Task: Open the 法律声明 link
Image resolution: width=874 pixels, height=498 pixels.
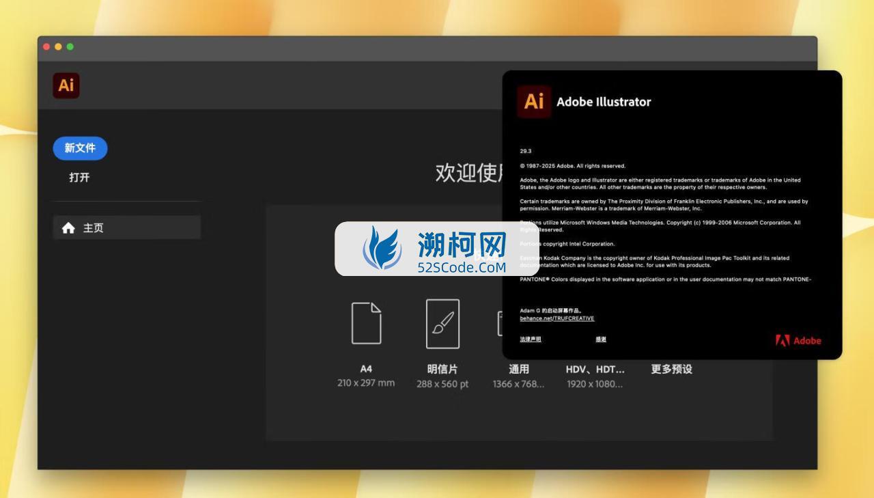Action: tap(531, 339)
